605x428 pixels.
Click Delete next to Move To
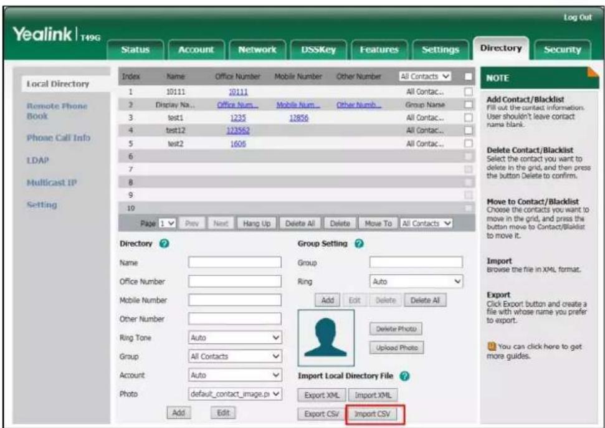[340, 224]
